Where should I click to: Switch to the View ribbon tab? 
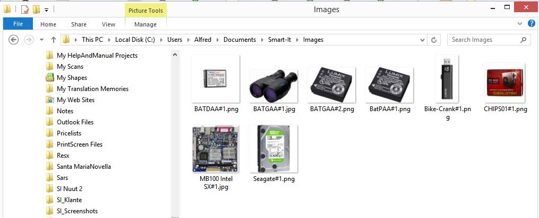pyautogui.click(x=109, y=24)
